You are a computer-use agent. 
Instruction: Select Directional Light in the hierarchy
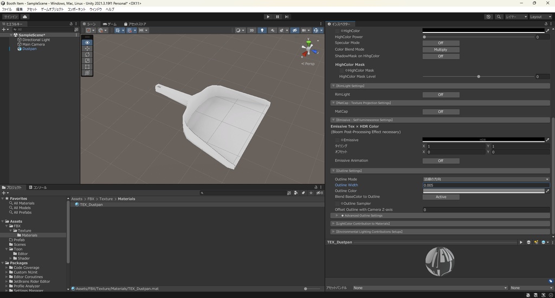pos(36,40)
